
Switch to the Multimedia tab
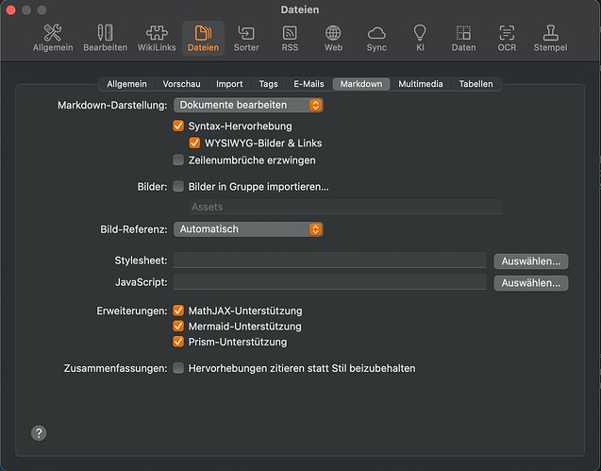[x=419, y=84]
